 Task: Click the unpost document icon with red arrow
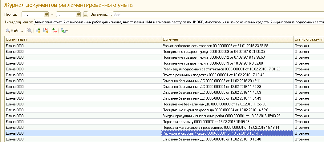pyautogui.click(x=46, y=31)
